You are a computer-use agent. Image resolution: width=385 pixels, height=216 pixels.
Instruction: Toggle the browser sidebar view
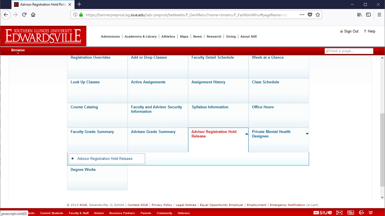pos(368,15)
